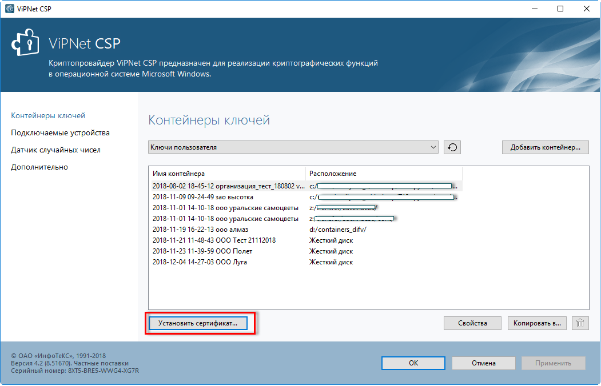Sort by Расположение column header
Screen dimensions: 601x386
point(384,174)
